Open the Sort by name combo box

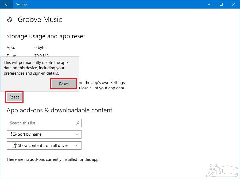coord(44,134)
